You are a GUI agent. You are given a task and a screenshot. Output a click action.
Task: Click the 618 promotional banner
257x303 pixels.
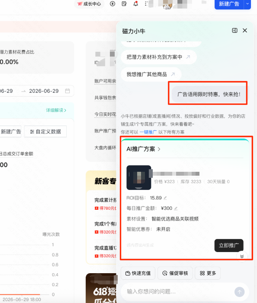(x=101, y=288)
